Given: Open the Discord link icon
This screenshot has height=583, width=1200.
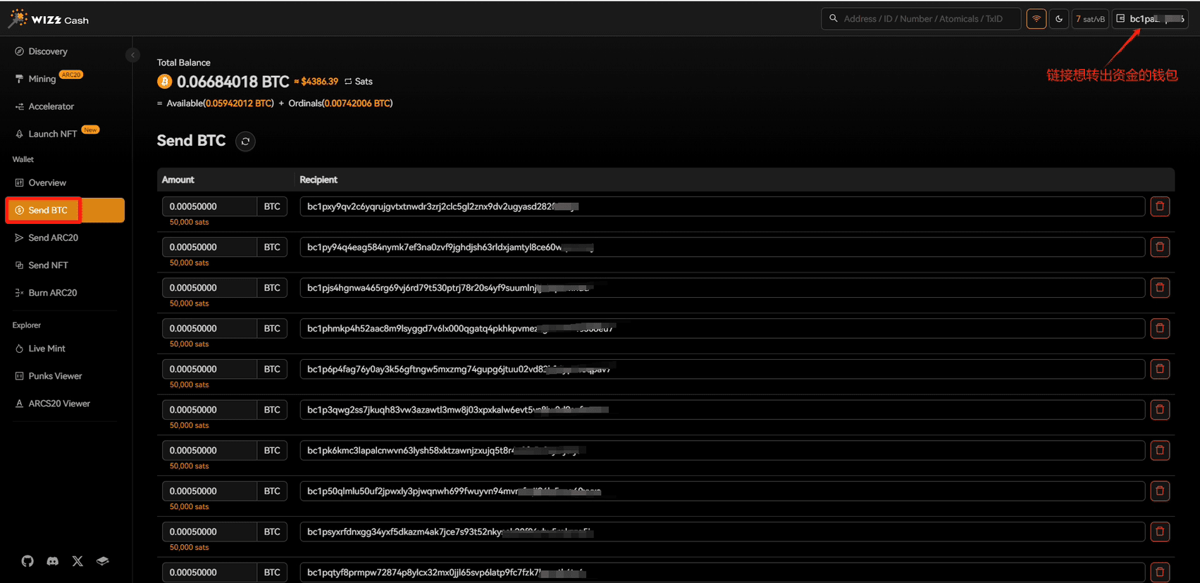Looking at the screenshot, I should pos(53,561).
